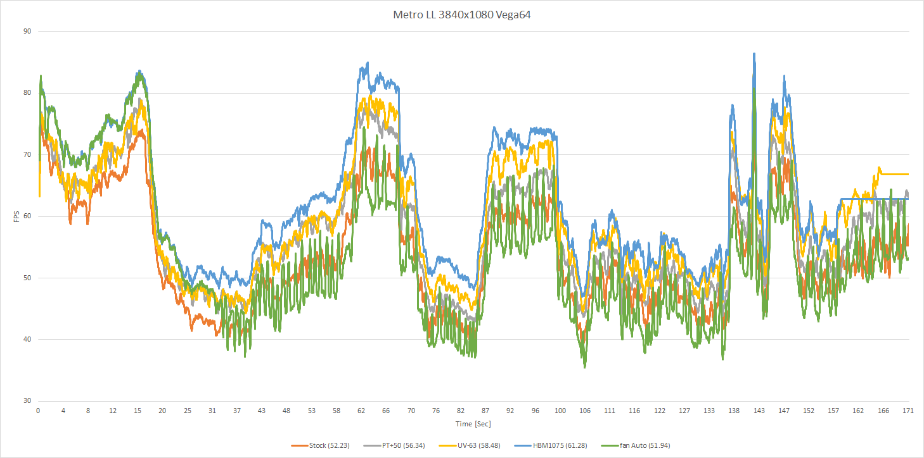Select the chart title Metro LL 3840x1080 Vega64

click(462, 15)
